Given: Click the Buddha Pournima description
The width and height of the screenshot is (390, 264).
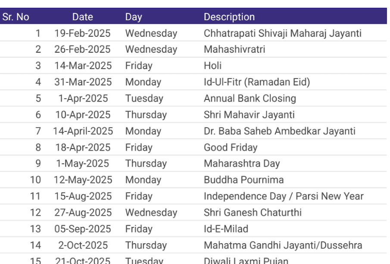Looking at the screenshot, I should pyautogui.click(x=244, y=180).
